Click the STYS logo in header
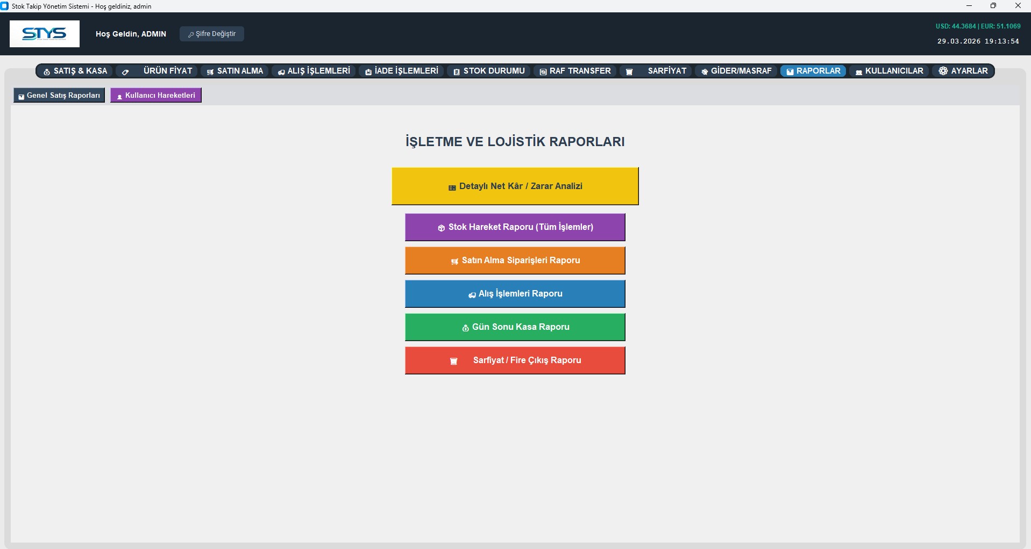The image size is (1031, 549). click(44, 34)
